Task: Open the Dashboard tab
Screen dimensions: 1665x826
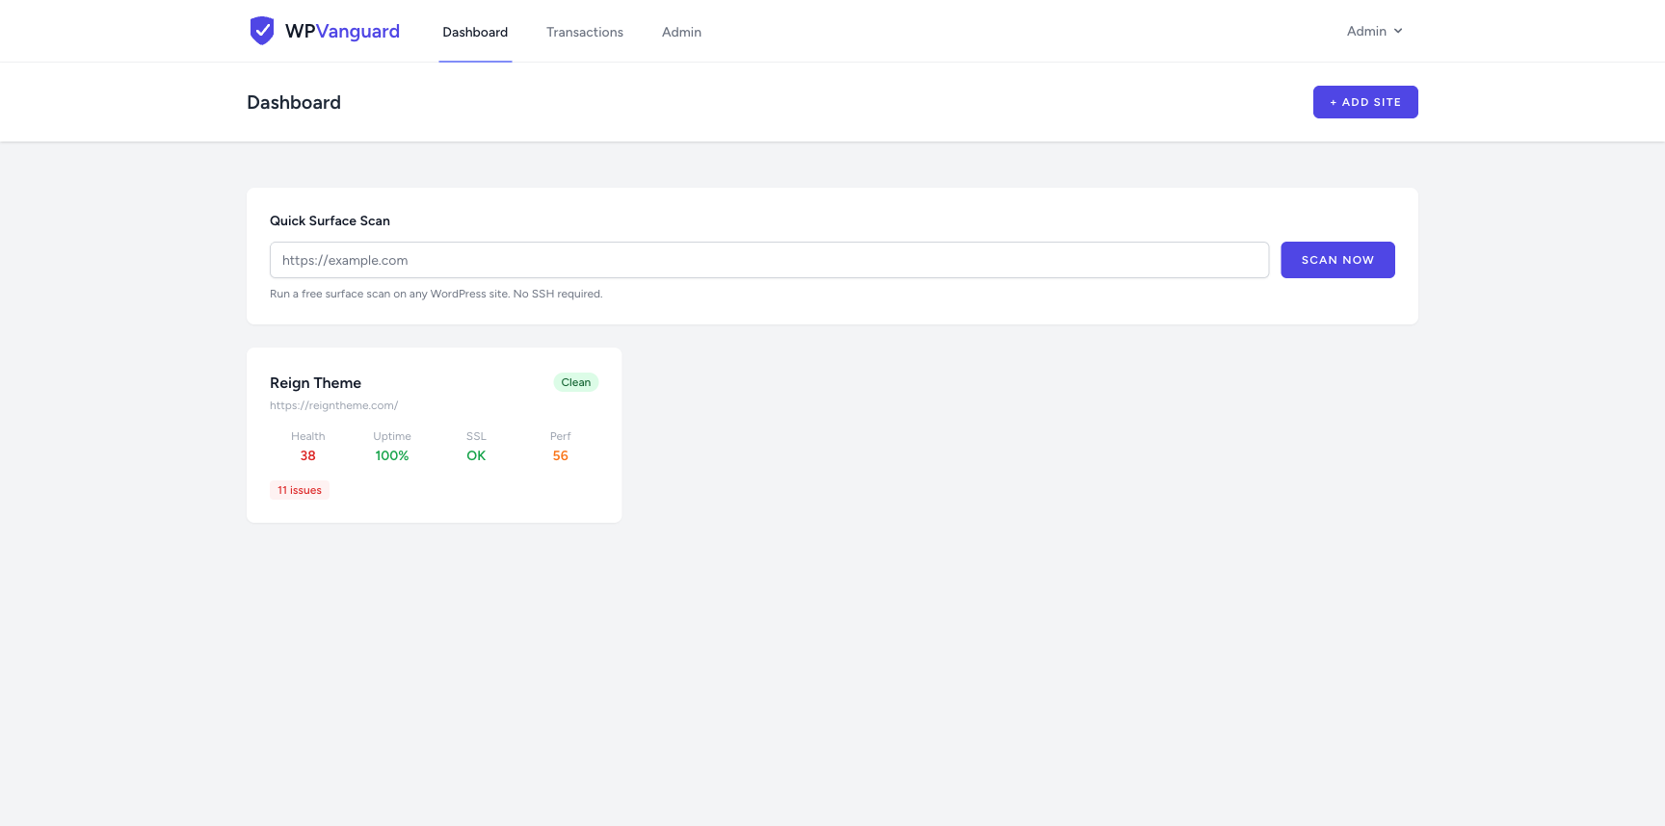Action: point(475,32)
